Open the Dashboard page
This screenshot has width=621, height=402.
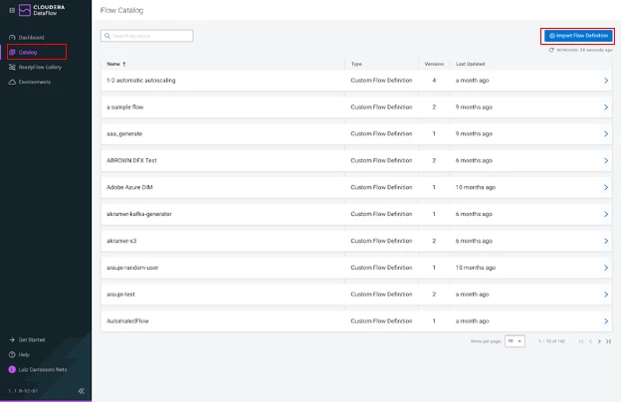[27, 37]
